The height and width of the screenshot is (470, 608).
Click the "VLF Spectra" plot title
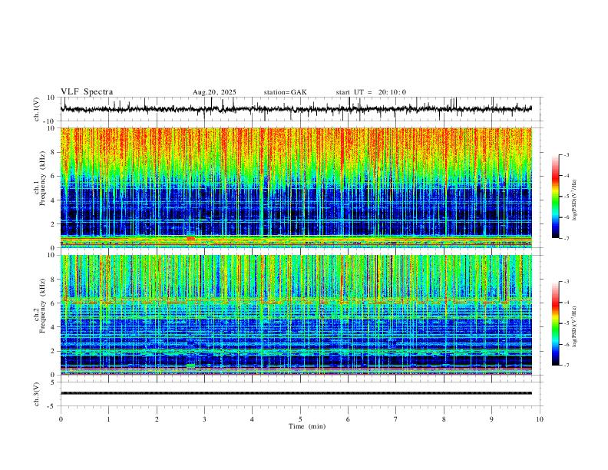[x=87, y=92]
